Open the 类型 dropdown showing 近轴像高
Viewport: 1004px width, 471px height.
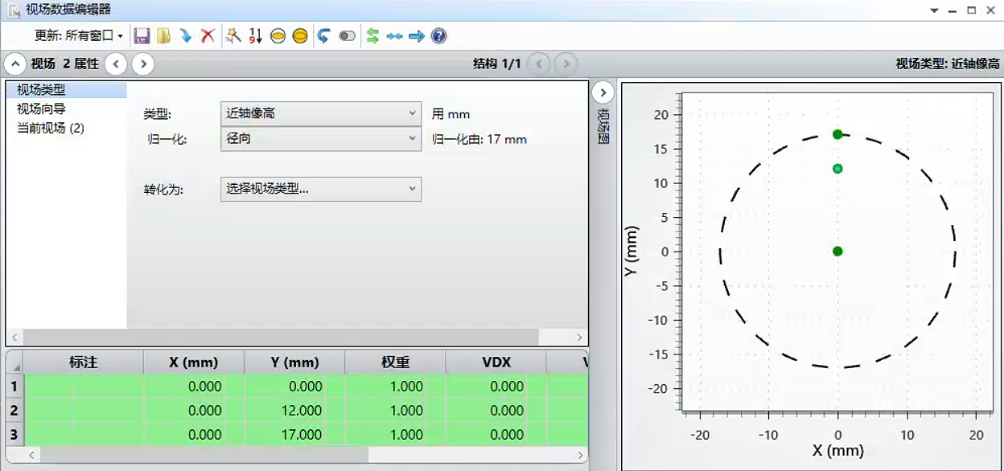point(321,113)
